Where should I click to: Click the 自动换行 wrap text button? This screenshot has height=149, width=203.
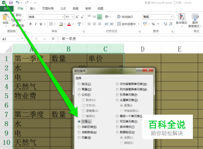[x=125, y=17]
